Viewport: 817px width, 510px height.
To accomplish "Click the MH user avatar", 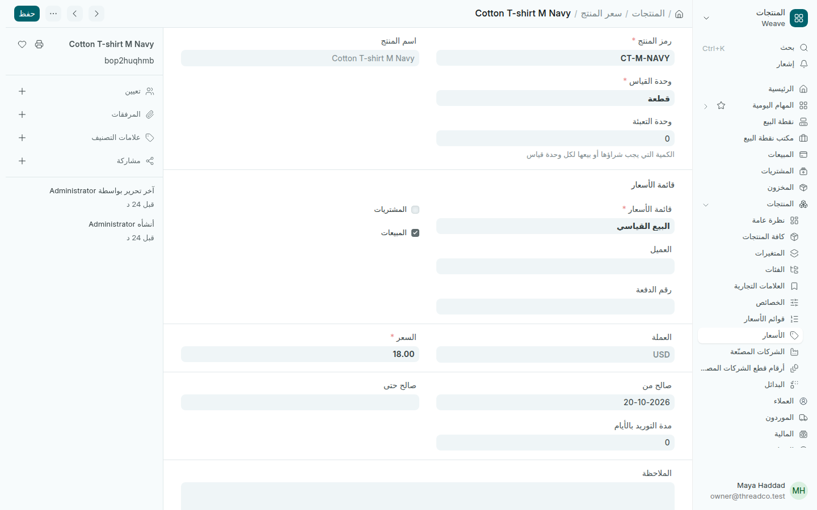I will point(799,491).
